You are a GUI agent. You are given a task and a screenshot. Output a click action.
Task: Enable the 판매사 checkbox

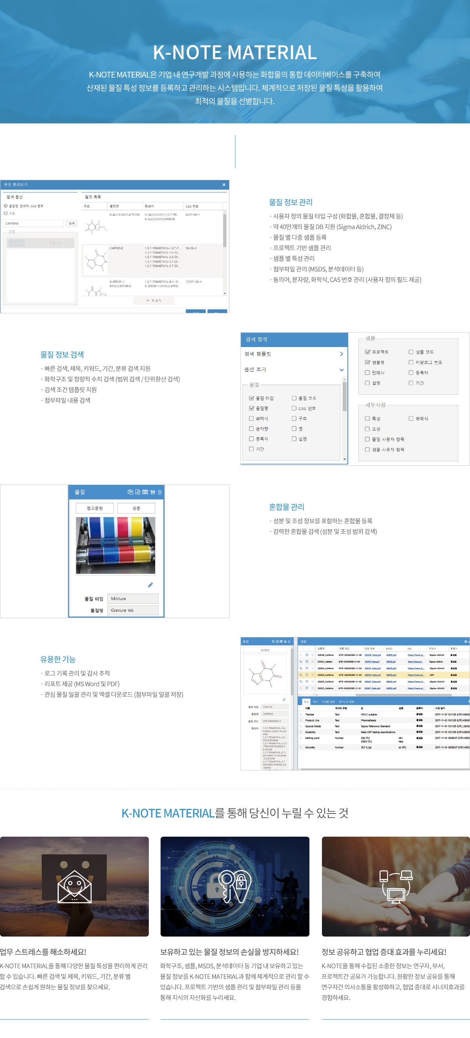(368, 373)
